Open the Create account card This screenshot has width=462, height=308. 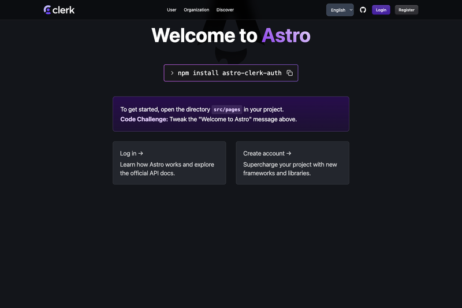click(x=292, y=163)
